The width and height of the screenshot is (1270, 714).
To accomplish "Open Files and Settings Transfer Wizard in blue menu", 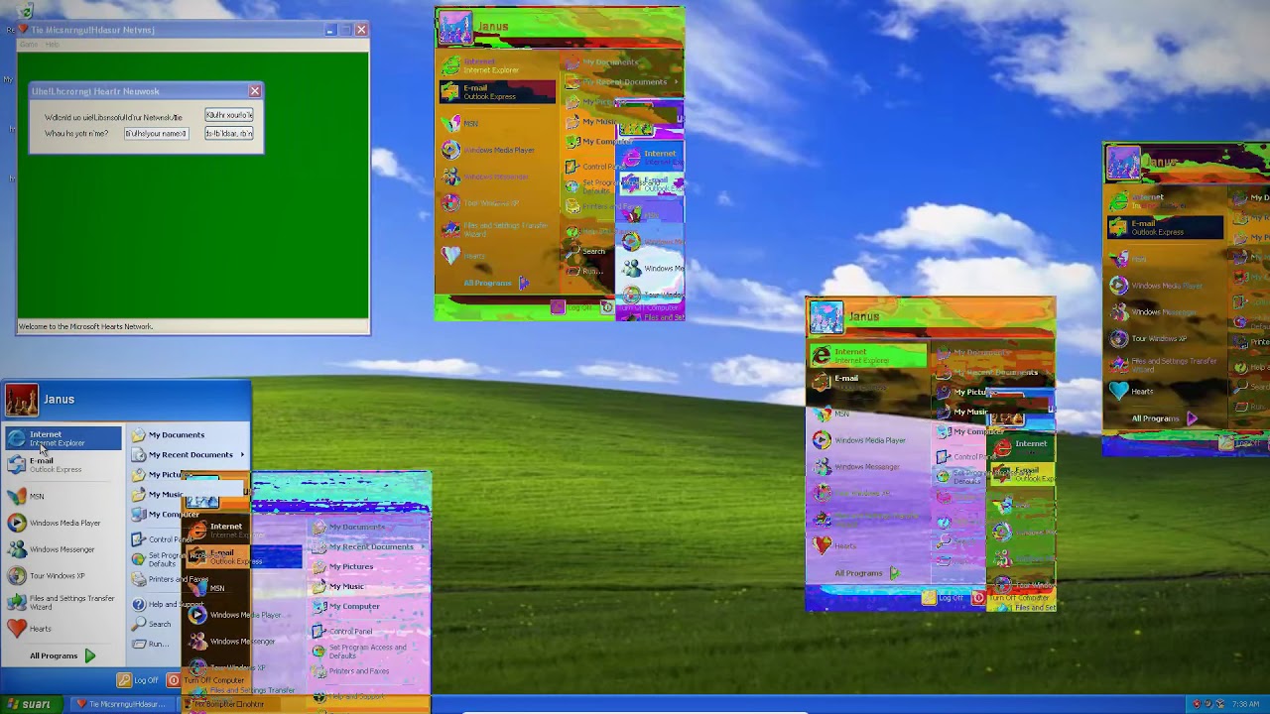I will [63, 602].
